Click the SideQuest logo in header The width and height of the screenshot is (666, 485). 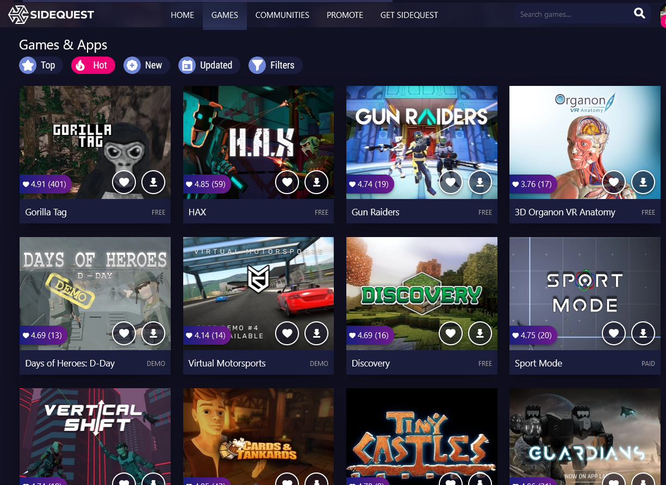click(51, 15)
